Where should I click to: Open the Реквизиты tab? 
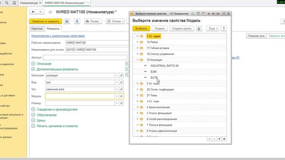53,28
